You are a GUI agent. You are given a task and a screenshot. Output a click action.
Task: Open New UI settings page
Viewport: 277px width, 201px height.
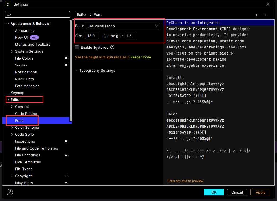tap(21, 37)
